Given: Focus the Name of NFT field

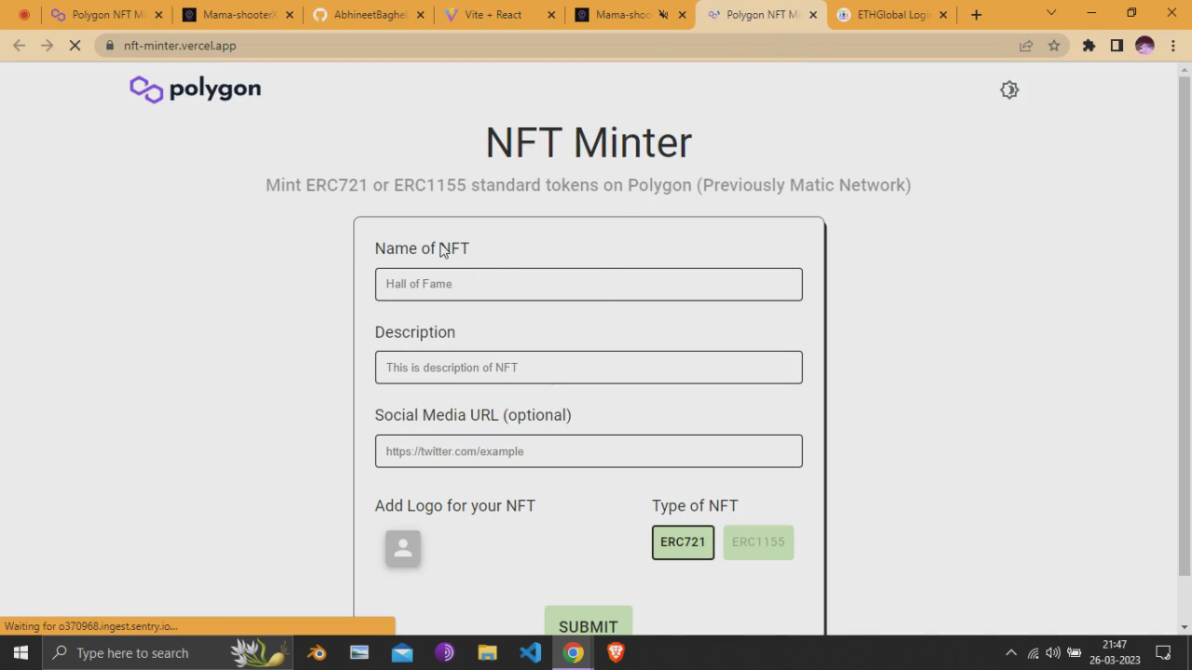Looking at the screenshot, I should 589,285.
